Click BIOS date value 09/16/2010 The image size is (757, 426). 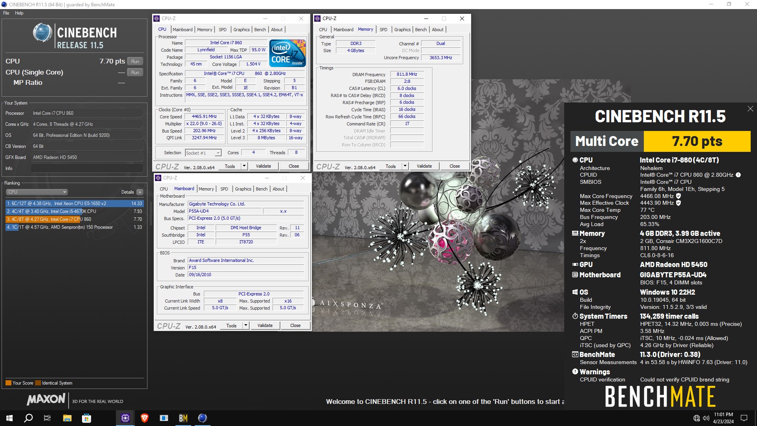click(246, 275)
